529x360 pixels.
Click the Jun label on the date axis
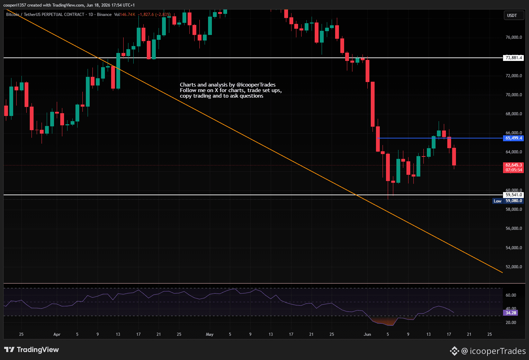tap(367, 334)
